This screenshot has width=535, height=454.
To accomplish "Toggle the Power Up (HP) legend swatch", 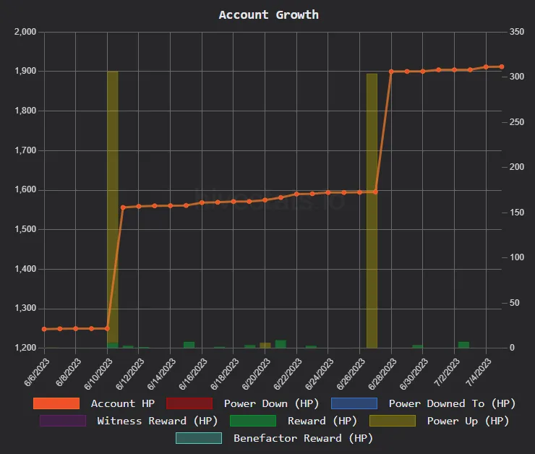I will click(393, 421).
